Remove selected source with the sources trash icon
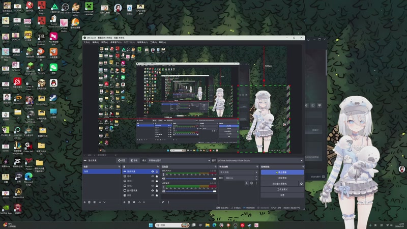Viewport: 407px width, 229px height. [129, 202]
